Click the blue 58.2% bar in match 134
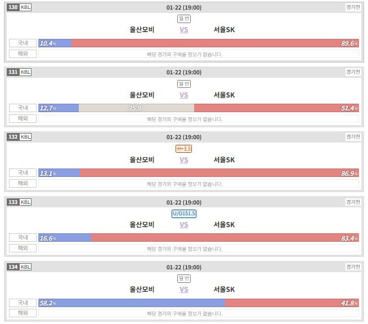The image size is (368, 324). coord(132,303)
